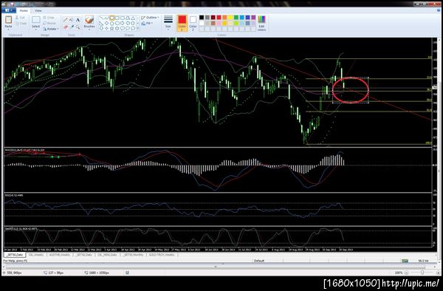Expand the Shapes gallery more arrow

click(138, 28)
